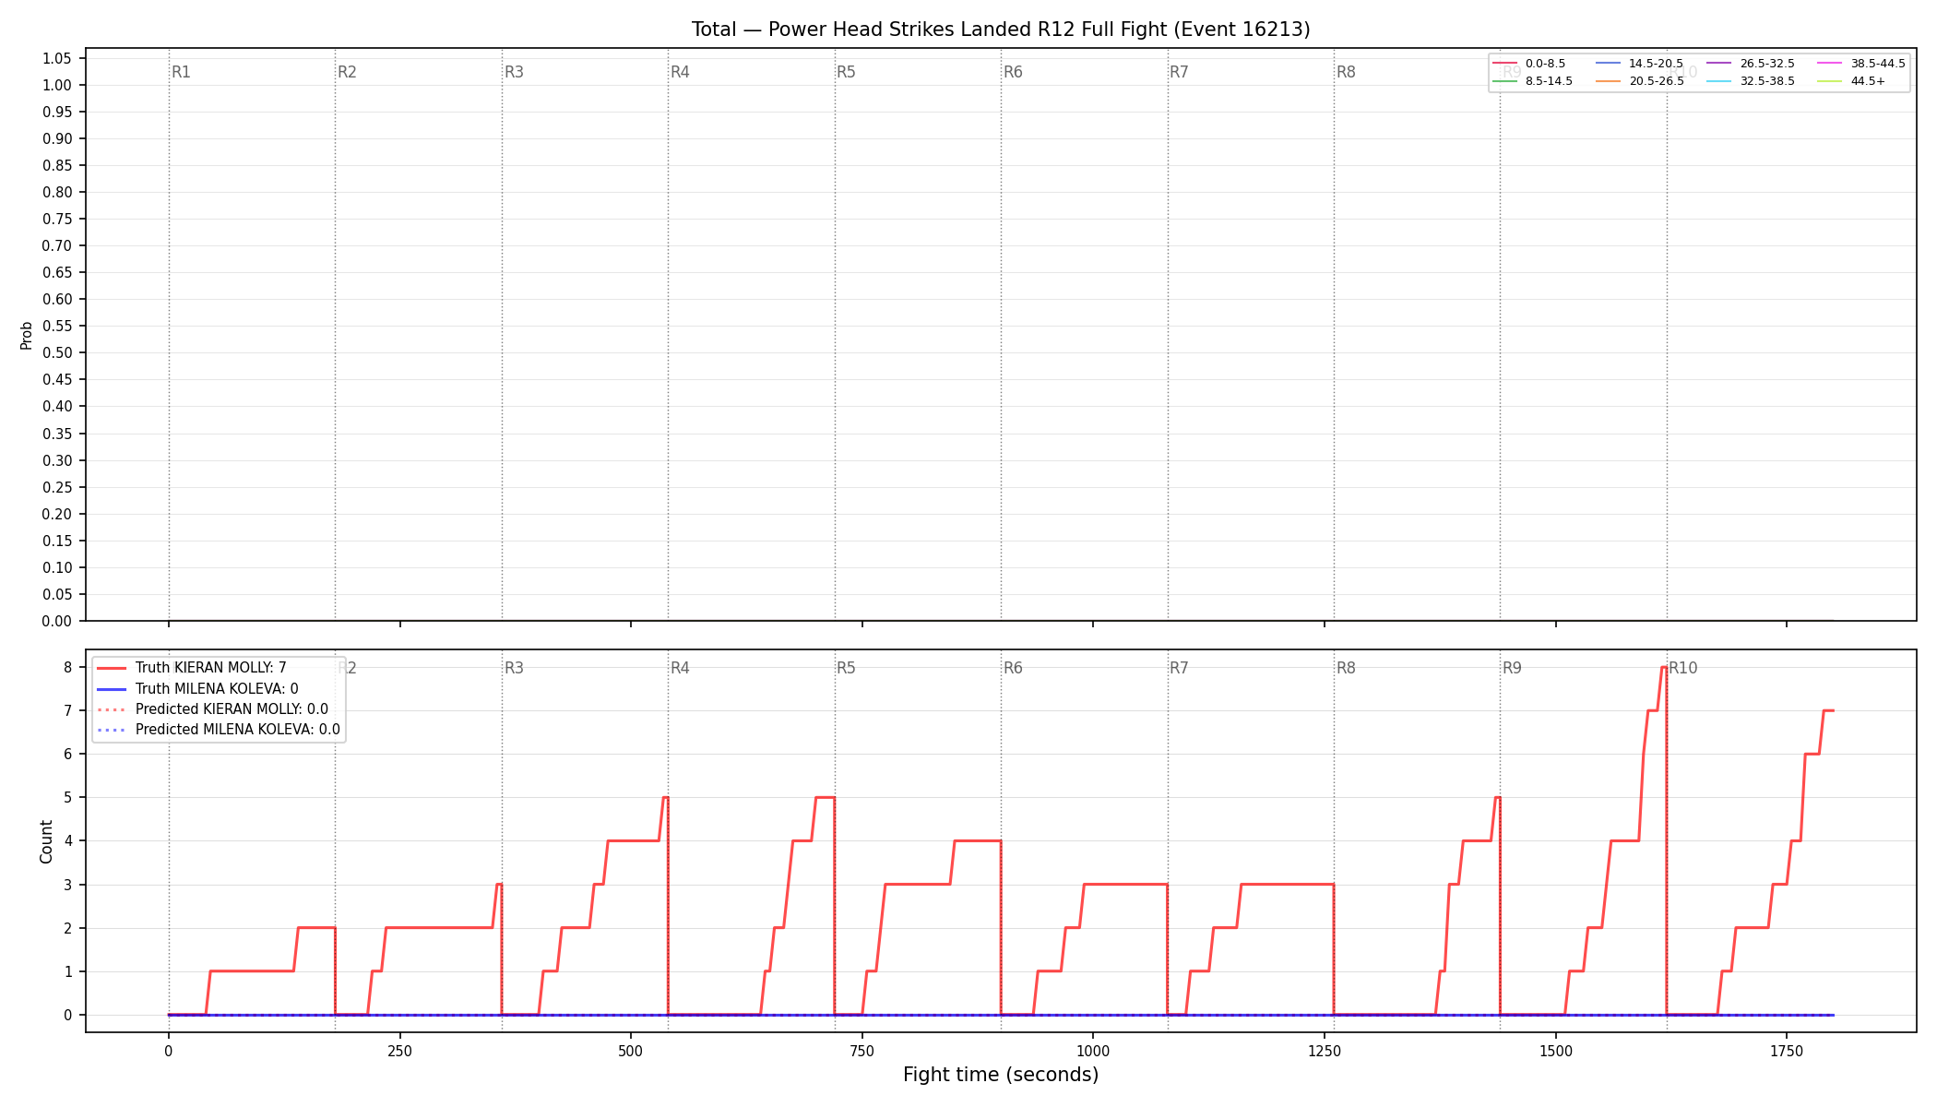Click the R7 round marker in Count plot
This screenshot has width=1937, height=1107.
(1179, 668)
